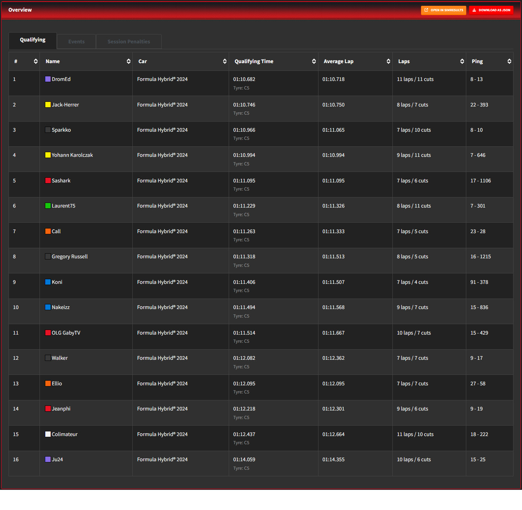Viewport: 522px width, 510px height.
Task: Click qualifying time 01:10.746
Action: click(244, 105)
